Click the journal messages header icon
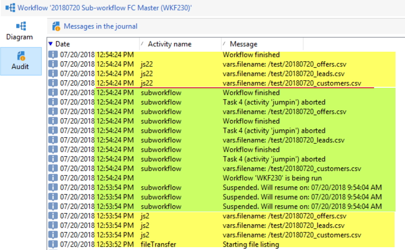 [x=57, y=26]
